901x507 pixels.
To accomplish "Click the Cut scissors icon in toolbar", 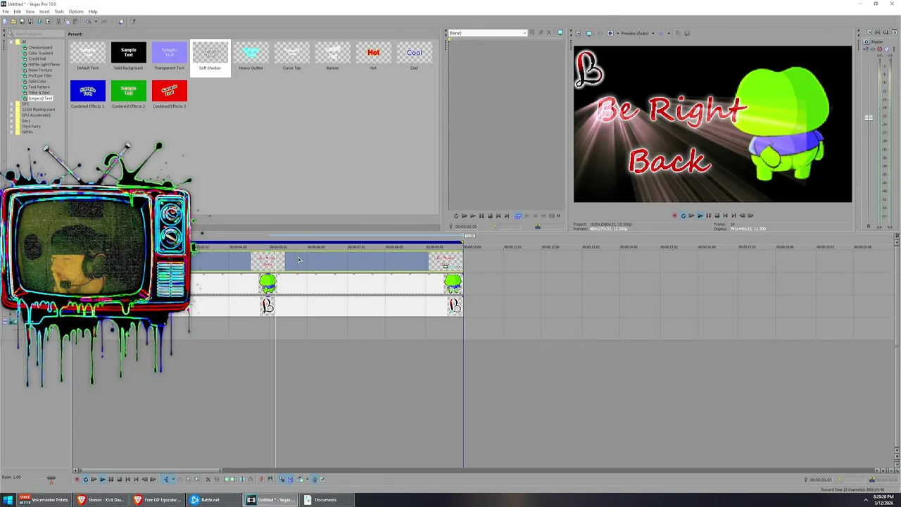I will click(58, 21).
